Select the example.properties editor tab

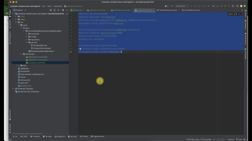tap(145, 10)
